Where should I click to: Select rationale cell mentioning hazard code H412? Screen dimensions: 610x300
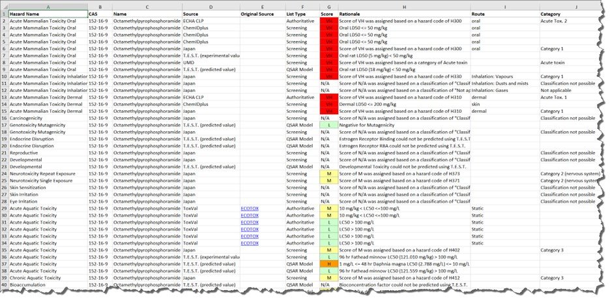pos(404,278)
